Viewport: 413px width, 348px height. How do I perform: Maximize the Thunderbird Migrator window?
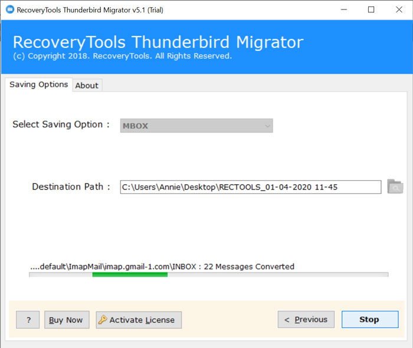371,10
